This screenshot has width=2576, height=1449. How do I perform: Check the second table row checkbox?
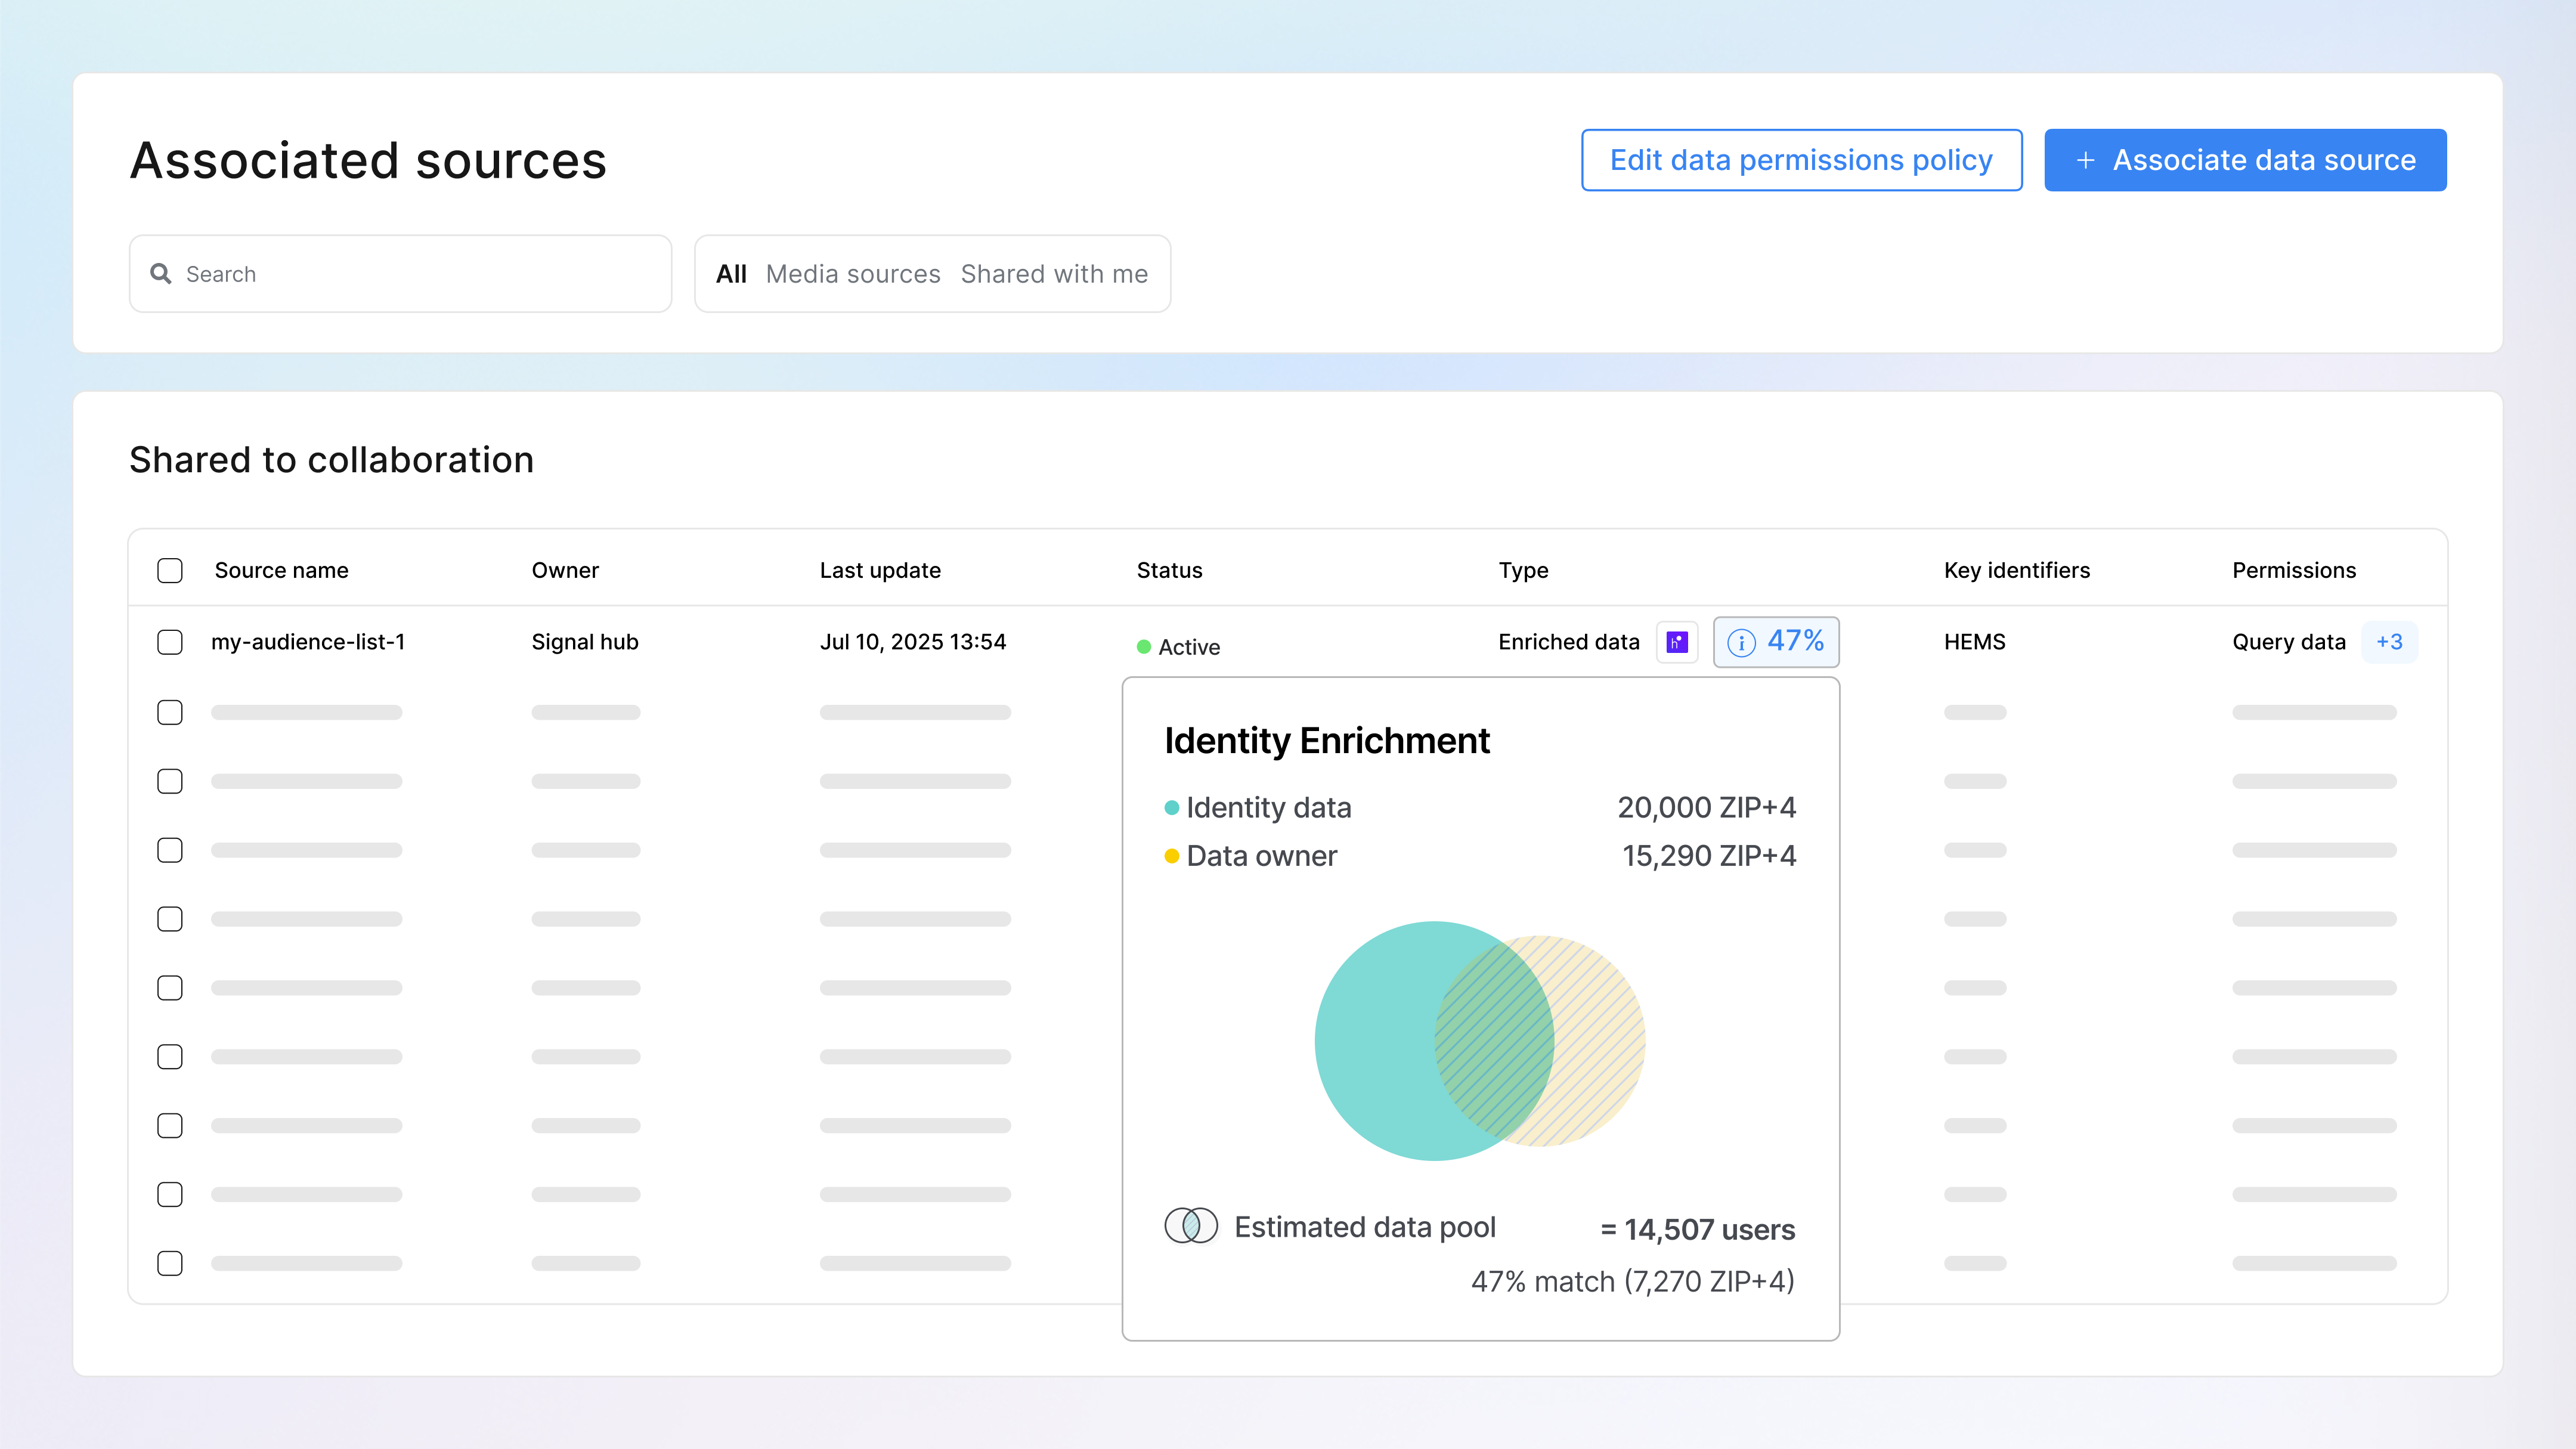(x=170, y=712)
